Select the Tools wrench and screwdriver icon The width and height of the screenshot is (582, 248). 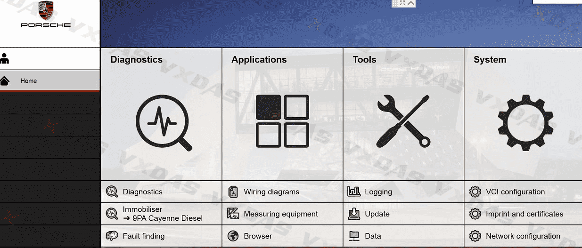click(x=403, y=121)
